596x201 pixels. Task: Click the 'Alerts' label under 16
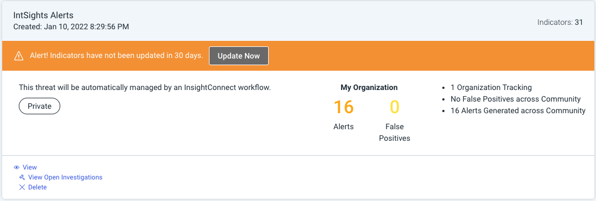(x=344, y=126)
